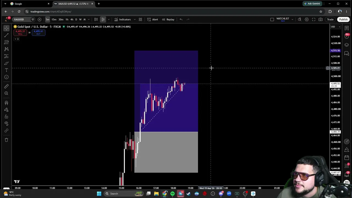Screen dimensions: 352x198
Task: Expand the collapsed indicators legend showing 3
Action: (16, 39)
